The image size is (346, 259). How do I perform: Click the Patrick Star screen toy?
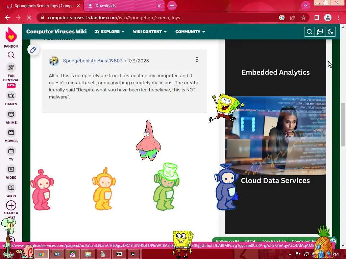148,141
